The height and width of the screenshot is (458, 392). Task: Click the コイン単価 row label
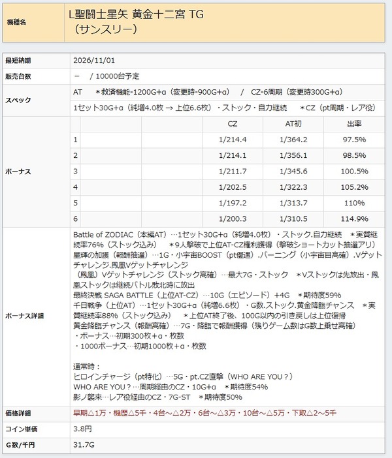pyautogui.click(x=22, y=429)
